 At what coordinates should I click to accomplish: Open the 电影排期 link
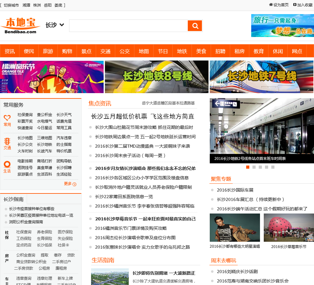point(25,161)
